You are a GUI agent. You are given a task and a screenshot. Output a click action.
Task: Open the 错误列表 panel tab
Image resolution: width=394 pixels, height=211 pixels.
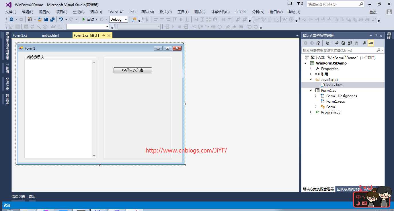[x=18, y=197]
